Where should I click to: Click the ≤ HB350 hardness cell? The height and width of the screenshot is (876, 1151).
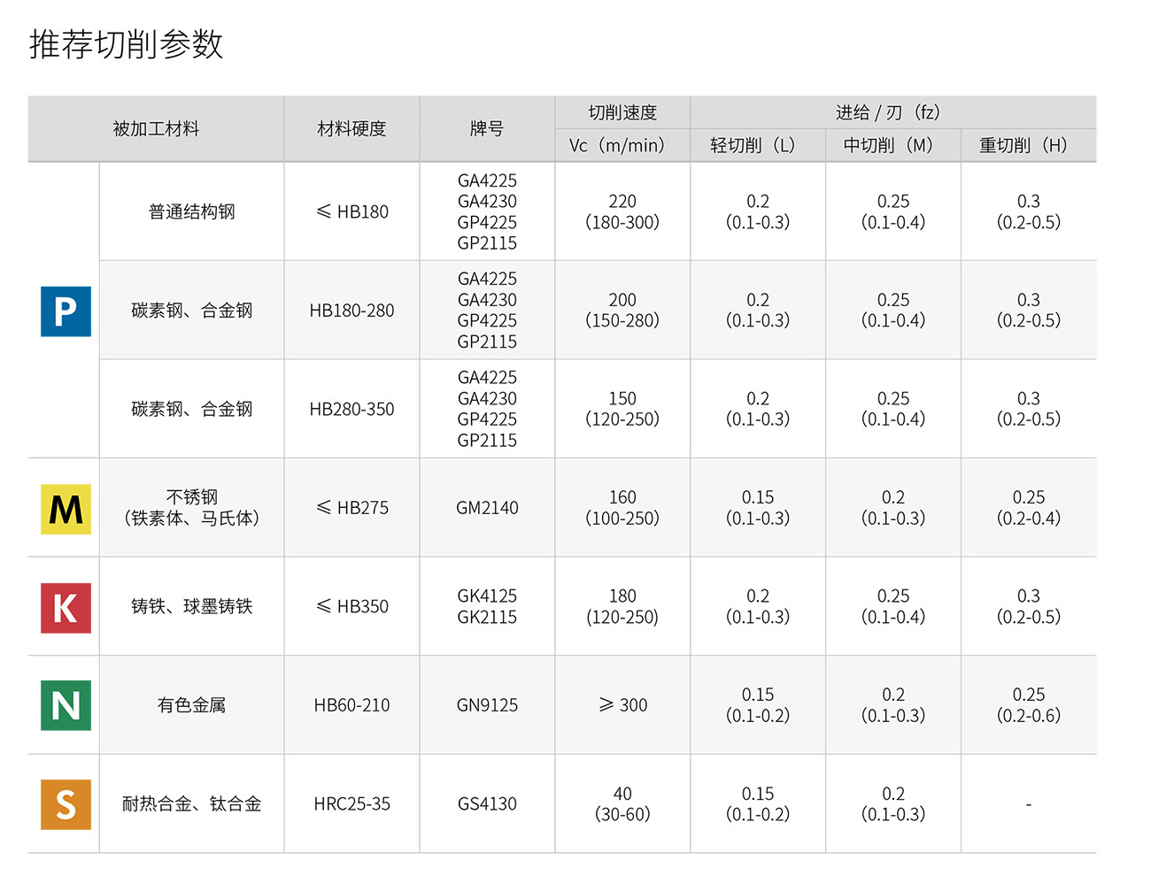[351, 606]
